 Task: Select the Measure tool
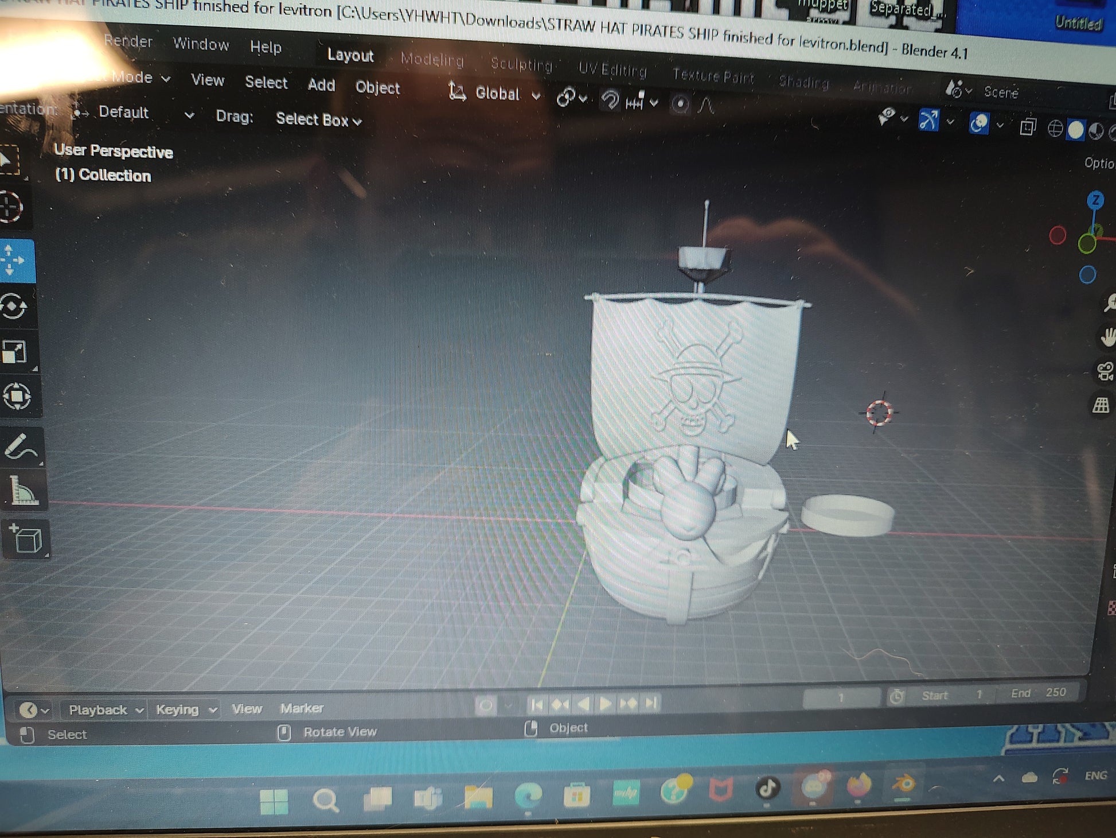pyautogui.click(x=22, y=491)
